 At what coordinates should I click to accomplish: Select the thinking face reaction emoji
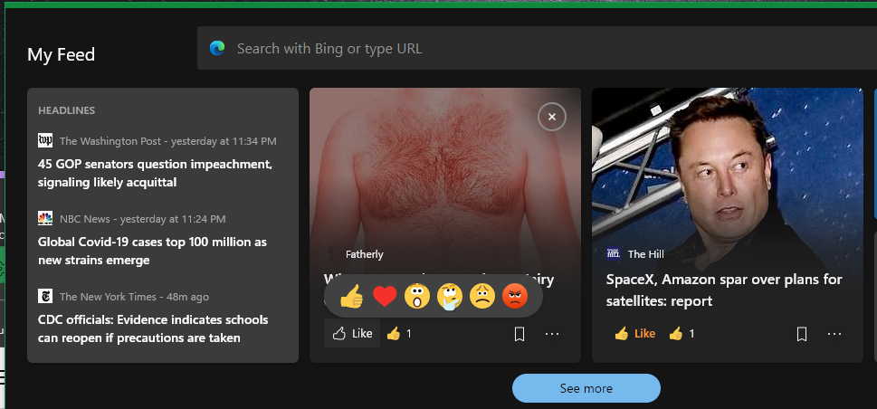click(450, 296)
